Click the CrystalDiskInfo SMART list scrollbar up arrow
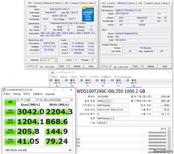This screenshot has width=174, height=154. click(x=169, y=128)
